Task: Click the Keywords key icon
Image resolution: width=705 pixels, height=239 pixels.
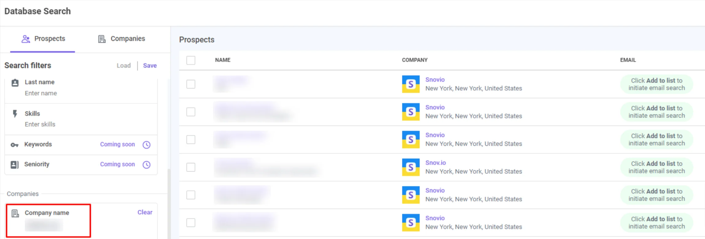Action: pyautogui.click(x=14, y=145)
